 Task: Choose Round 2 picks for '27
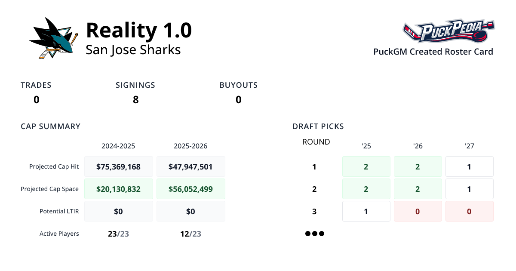click(469, 189)
